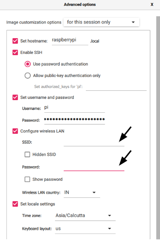Expand the Time zone Asia/Calcutta dropdown
Viewport: 160px width, 240px height.
tap(85, 216)
